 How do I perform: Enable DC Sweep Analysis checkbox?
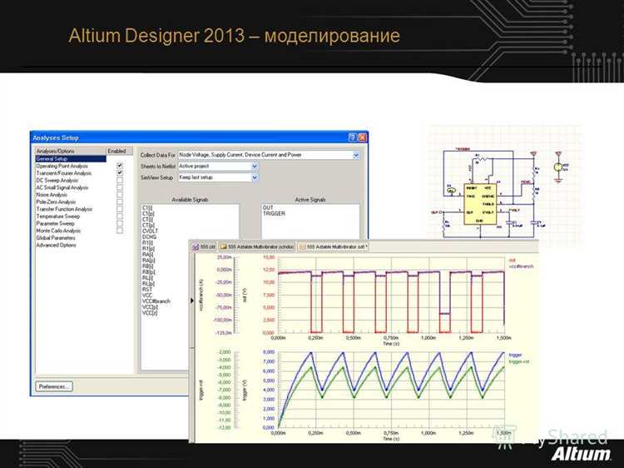[x=119, y=180]
